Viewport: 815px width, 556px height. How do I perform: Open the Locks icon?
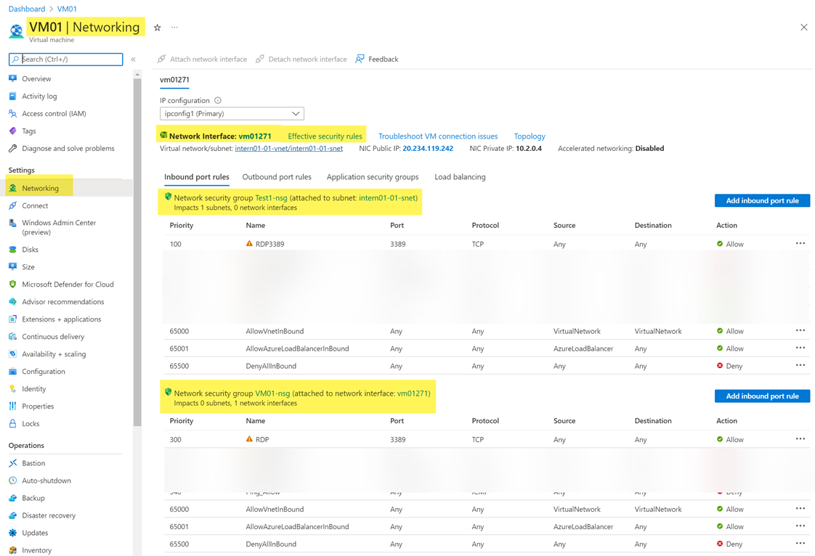[13, 423]
